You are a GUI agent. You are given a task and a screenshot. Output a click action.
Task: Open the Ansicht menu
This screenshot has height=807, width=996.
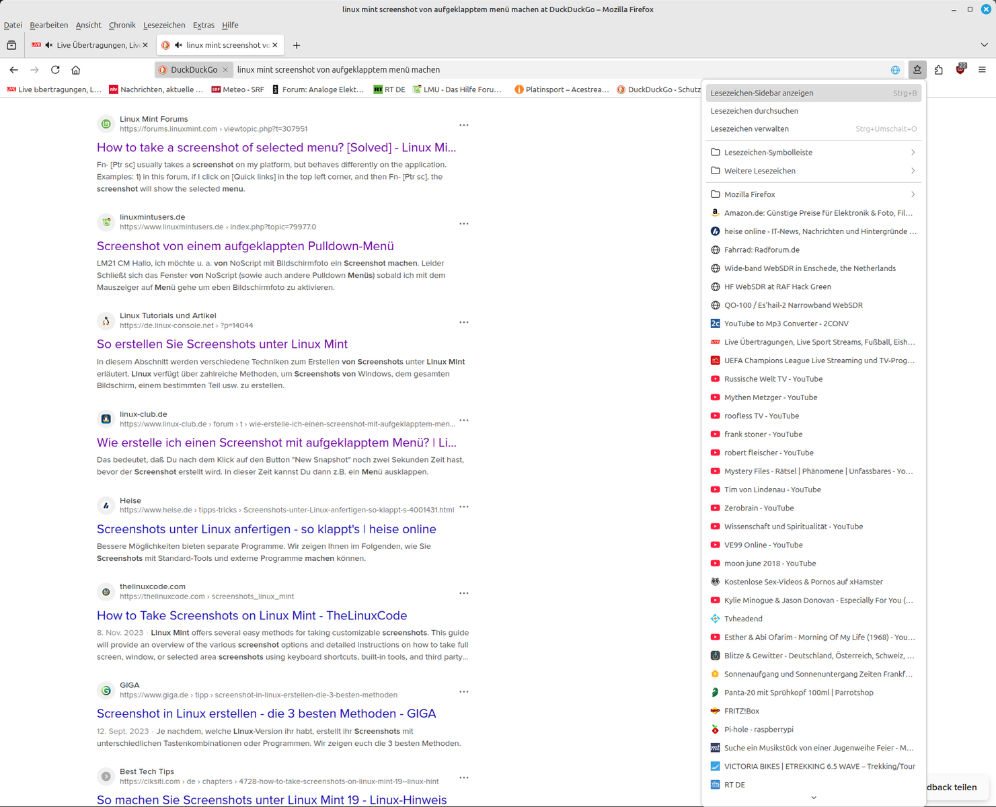pyautogui.click(x=88, y=25)
